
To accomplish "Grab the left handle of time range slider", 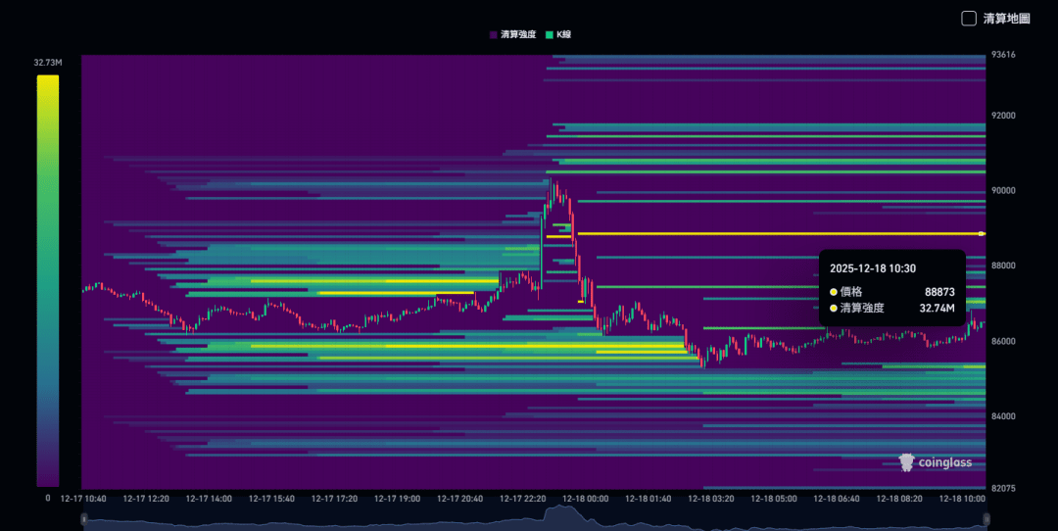I will tap(84, 519).
